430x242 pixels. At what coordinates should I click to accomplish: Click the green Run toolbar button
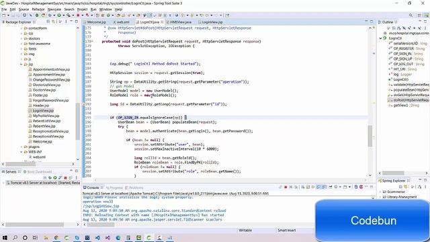tap(59, 15)
